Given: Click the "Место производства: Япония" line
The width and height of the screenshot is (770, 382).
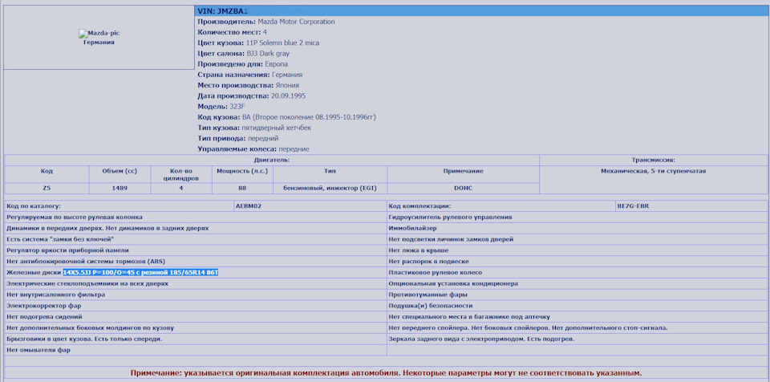Looking at the screenshot, I should 248,86.
